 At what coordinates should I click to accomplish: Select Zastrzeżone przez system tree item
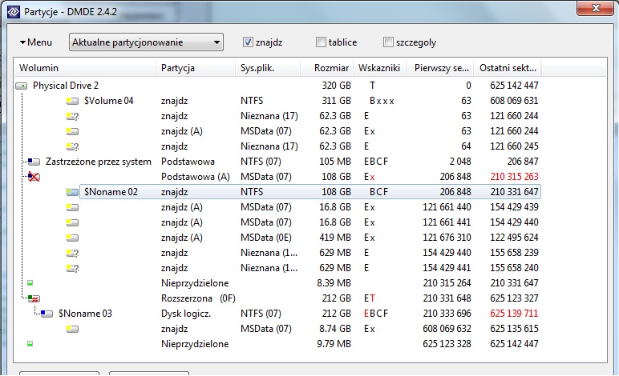pyautogui.click(x=99, y=162)
